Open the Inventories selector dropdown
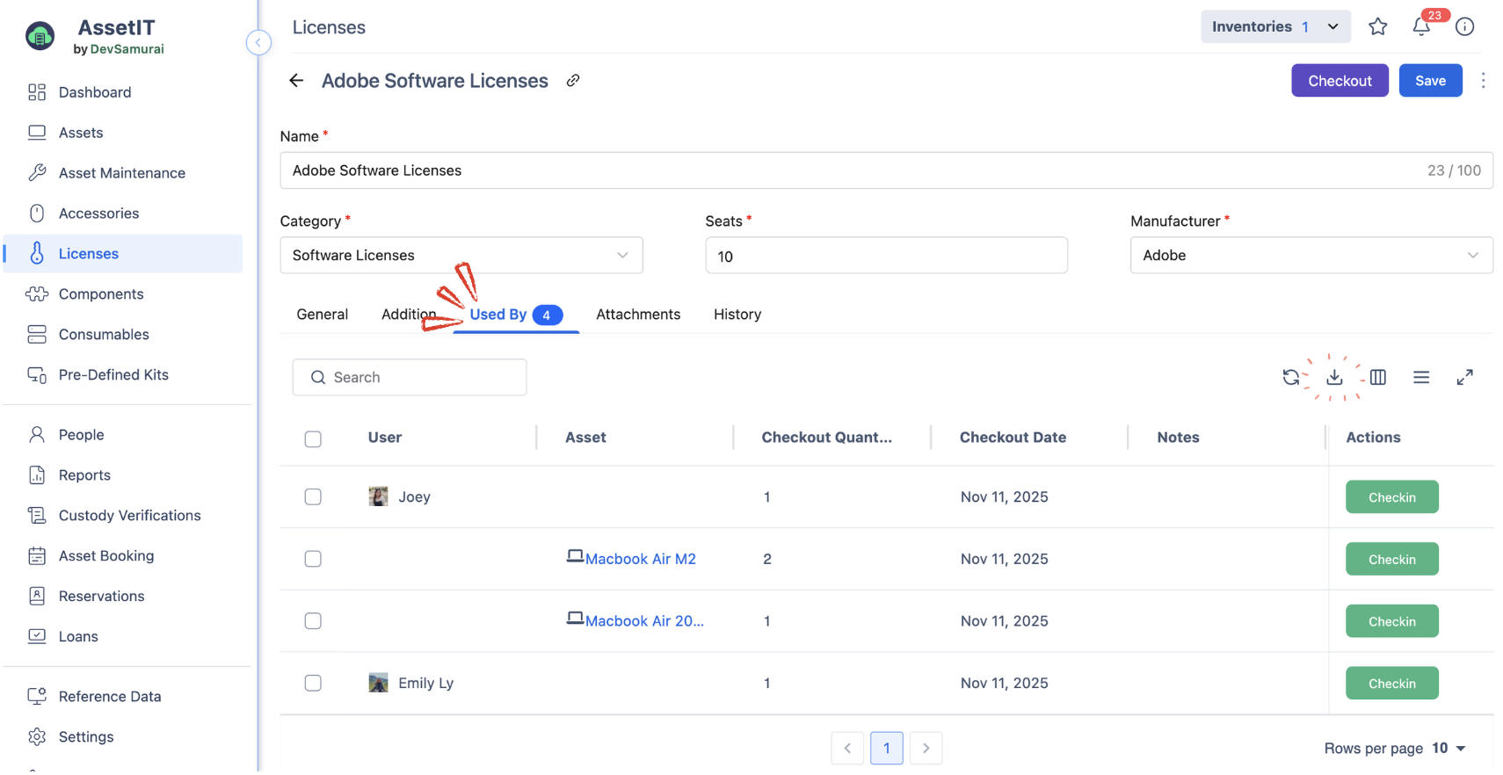Screen dimensions: 1503x775 pyautogui.click(x=1274, y=27)
